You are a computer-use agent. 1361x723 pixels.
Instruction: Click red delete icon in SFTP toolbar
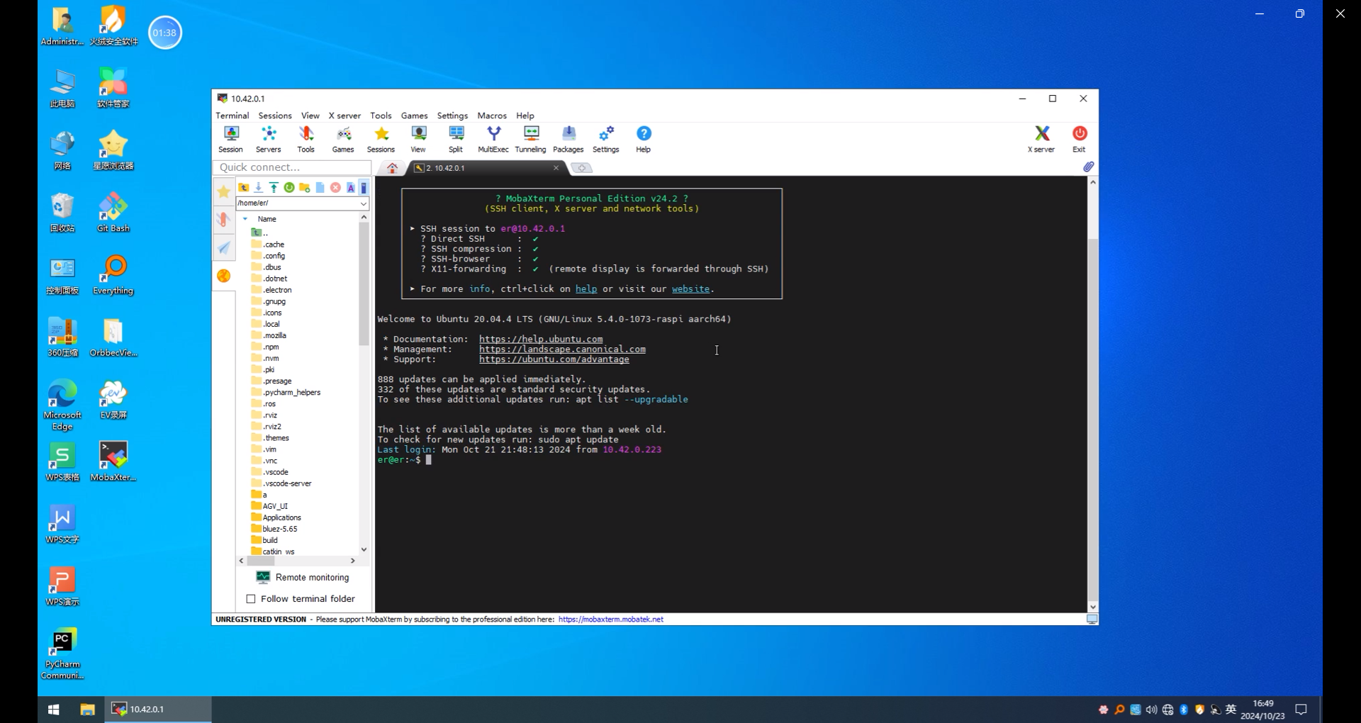[x=335, y=187]
